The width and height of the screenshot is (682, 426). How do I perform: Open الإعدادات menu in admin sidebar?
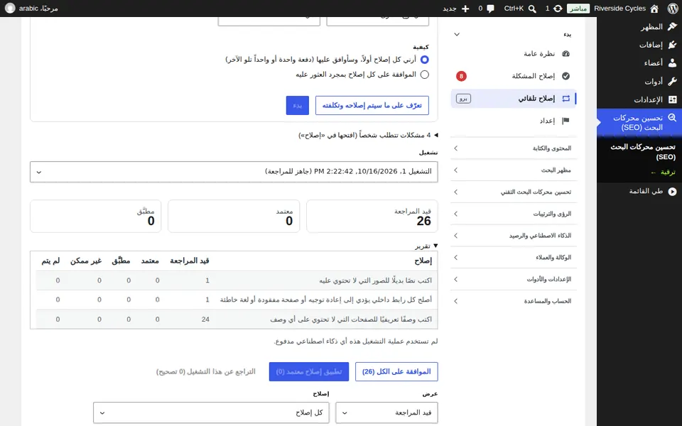(639, 99)
